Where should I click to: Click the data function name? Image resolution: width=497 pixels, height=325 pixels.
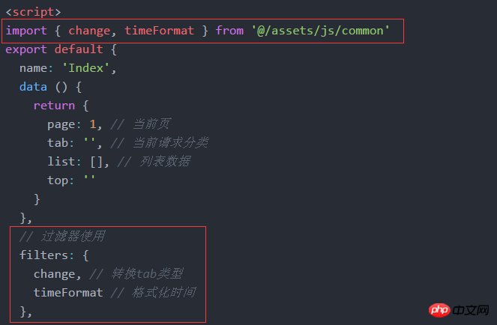(x=33, y=86)
